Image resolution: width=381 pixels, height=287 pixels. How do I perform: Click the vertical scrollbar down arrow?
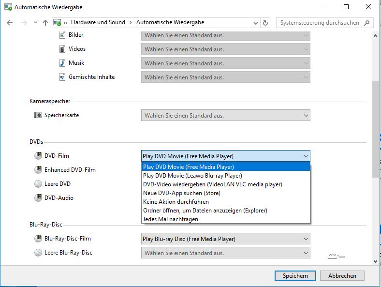click(376, 261)
